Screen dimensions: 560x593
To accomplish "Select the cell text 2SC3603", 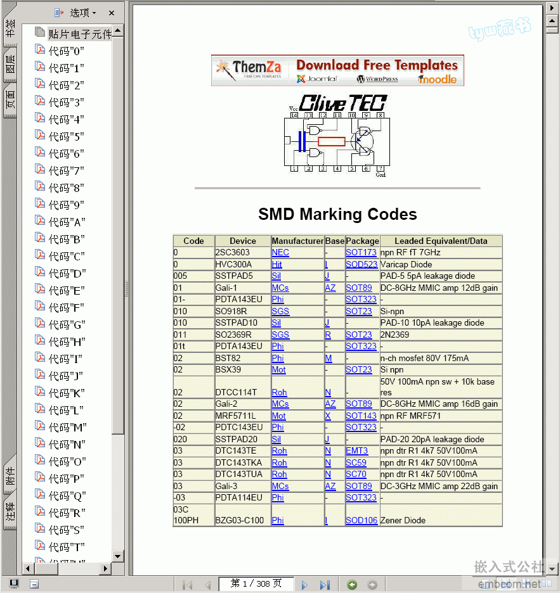I will [x=233, y=252].
